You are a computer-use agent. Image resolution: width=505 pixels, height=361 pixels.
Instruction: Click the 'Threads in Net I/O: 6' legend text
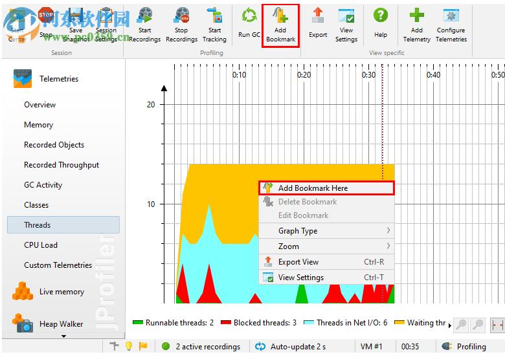click(352, 322)
